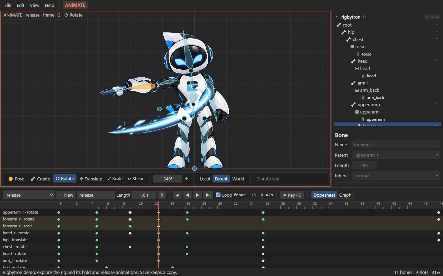Open the release animation dropdown
The width and height of the screenshot is (443, 276).
[x=29, y=195]
